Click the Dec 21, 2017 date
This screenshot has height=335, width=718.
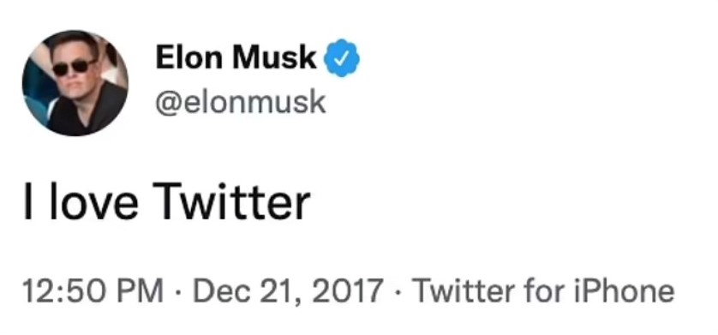(288, 291)
